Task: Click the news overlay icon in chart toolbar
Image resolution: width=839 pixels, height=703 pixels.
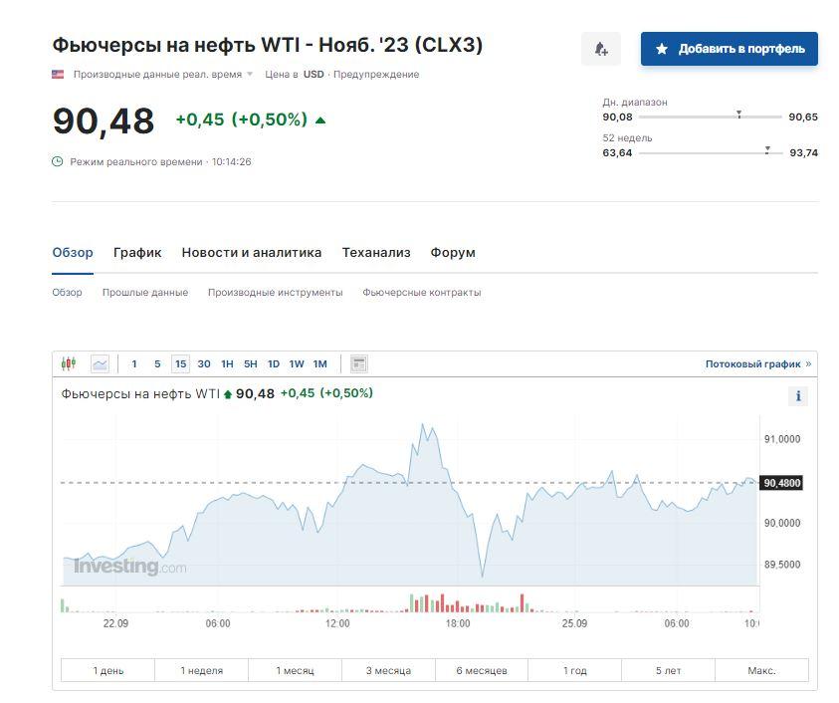Action: pos(359,364)
